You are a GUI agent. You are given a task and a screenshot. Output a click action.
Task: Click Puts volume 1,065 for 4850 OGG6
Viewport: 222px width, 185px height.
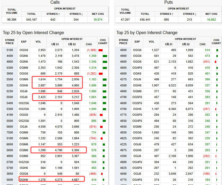[155, 132]
